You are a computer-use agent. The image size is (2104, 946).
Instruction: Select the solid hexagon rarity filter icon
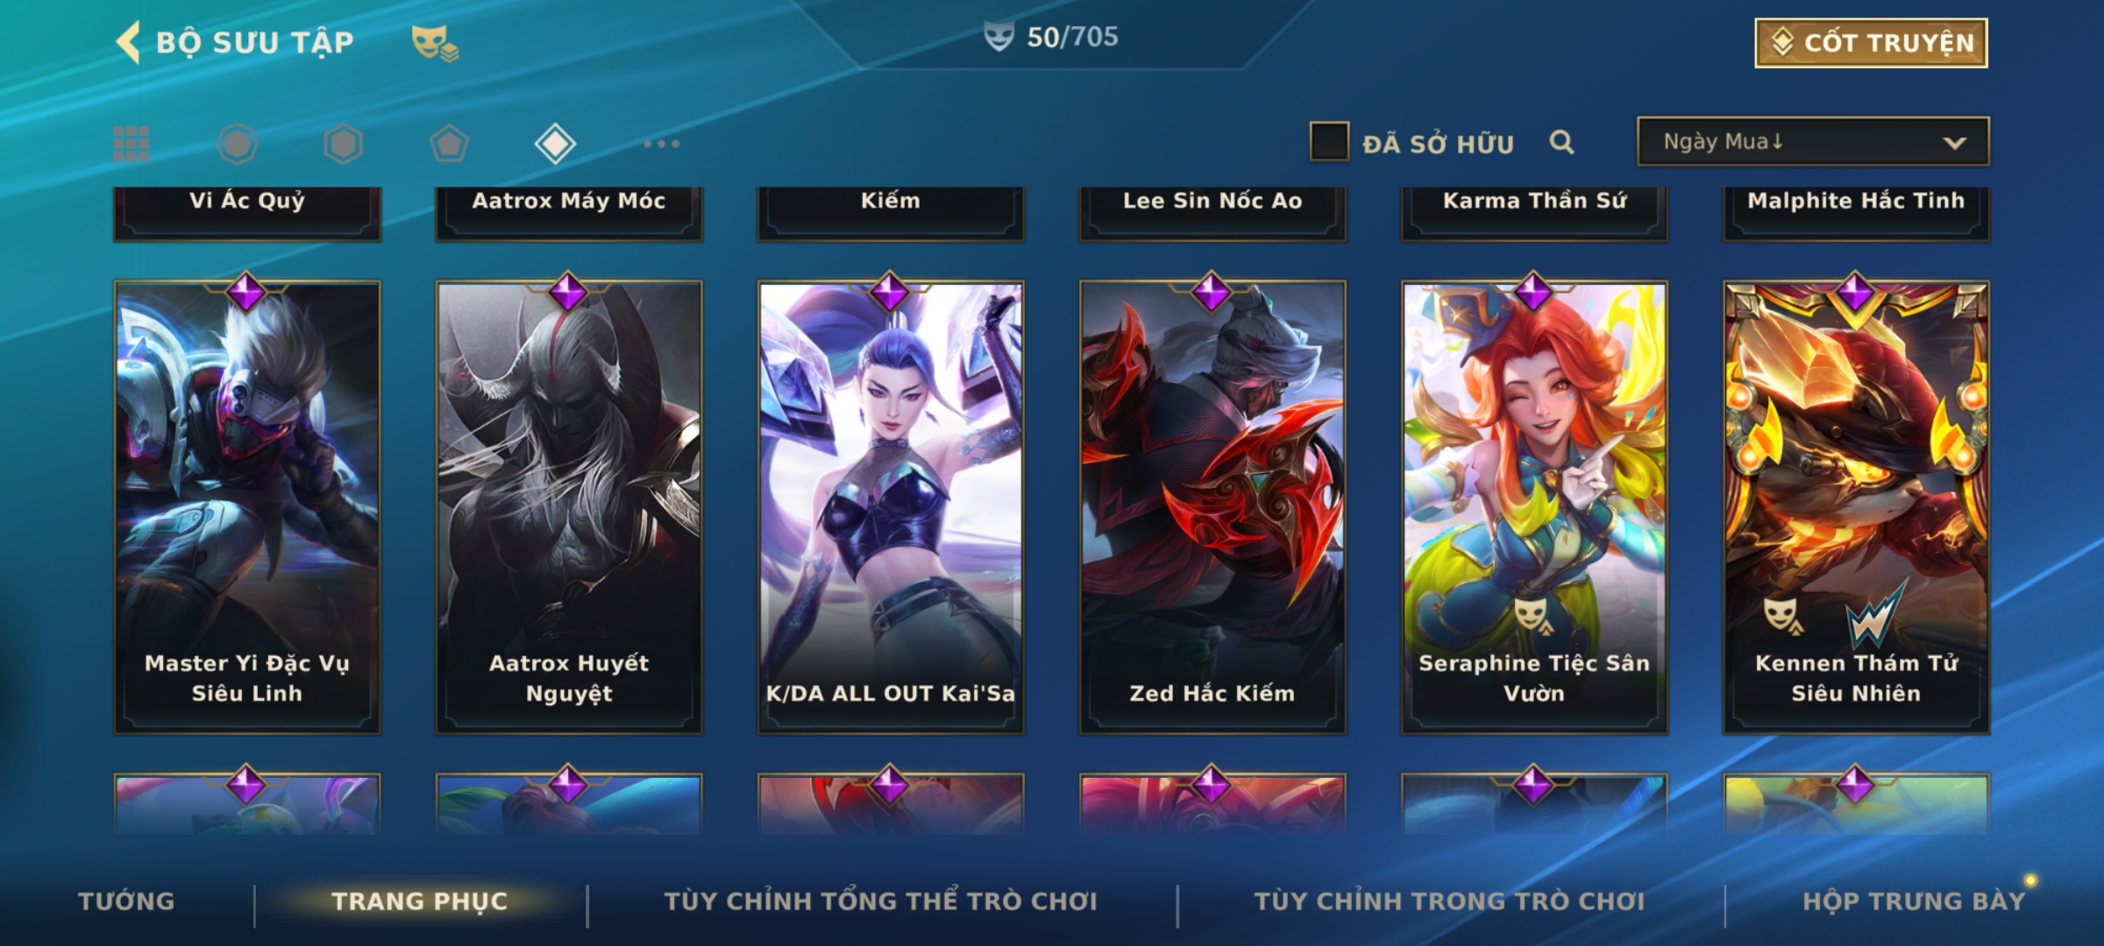[343, 144]
